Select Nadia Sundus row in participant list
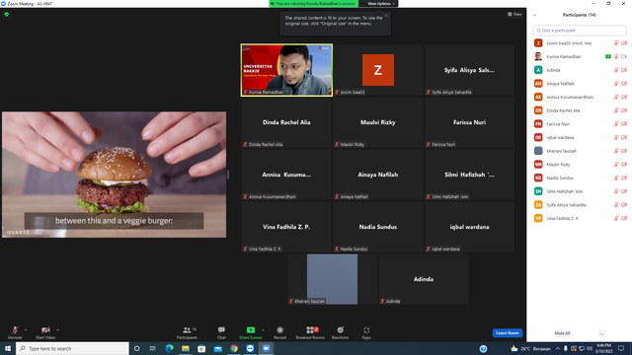This screenshot has height=355, width=632. click(580, 177)
